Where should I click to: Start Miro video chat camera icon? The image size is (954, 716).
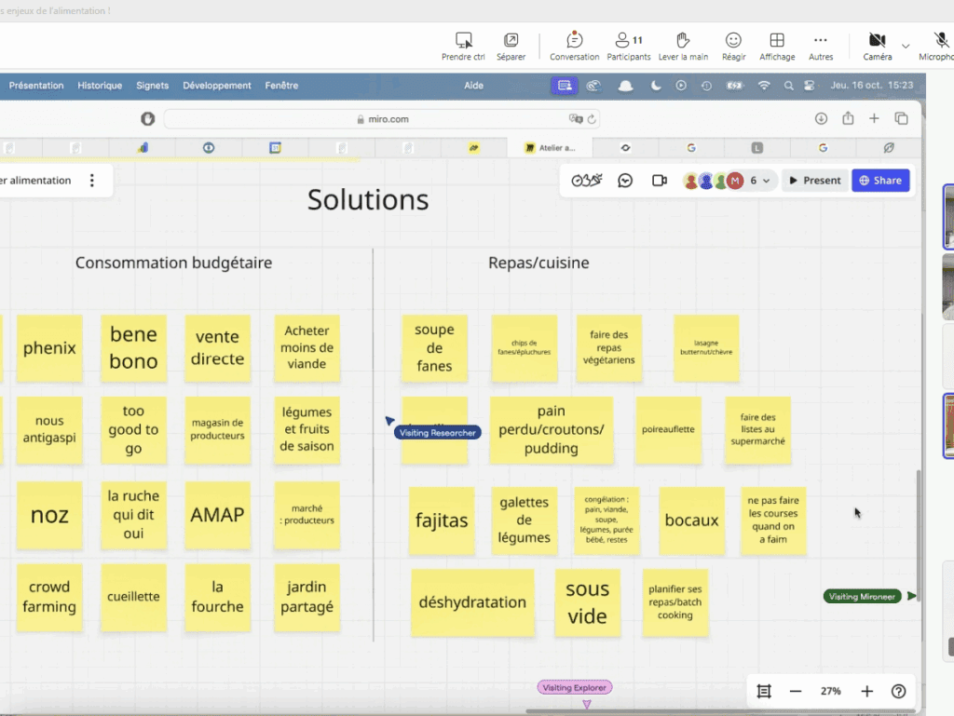pyautogui.click(x=660, y=181)
